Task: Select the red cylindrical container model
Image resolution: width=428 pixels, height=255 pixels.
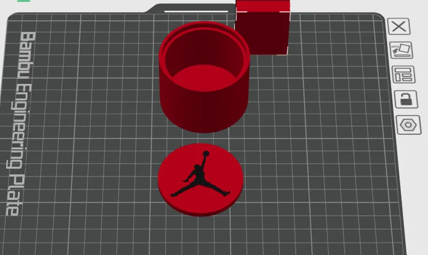Action: 204,77
